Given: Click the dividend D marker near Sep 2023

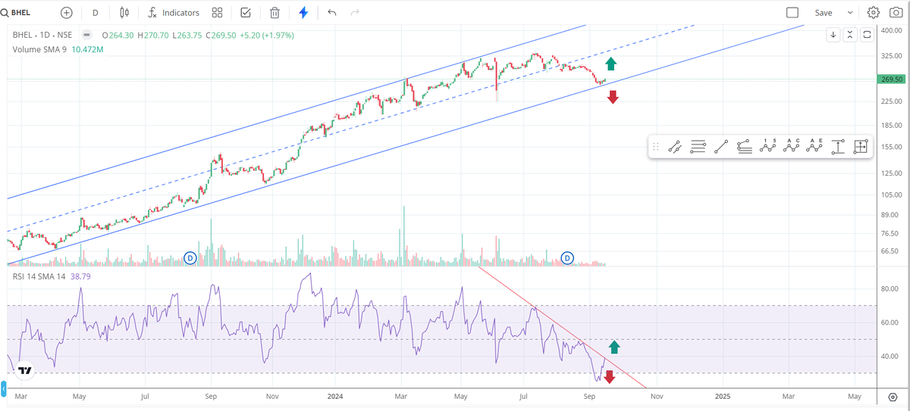Looking at the screenshot, I should click(x=190, y=258).
